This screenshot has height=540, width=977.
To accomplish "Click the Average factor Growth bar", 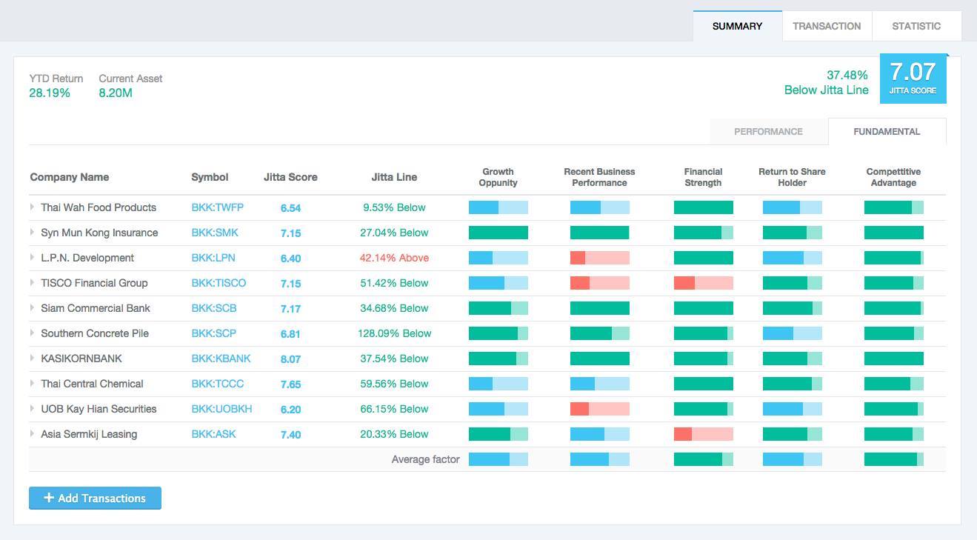I will pos(498,459).
